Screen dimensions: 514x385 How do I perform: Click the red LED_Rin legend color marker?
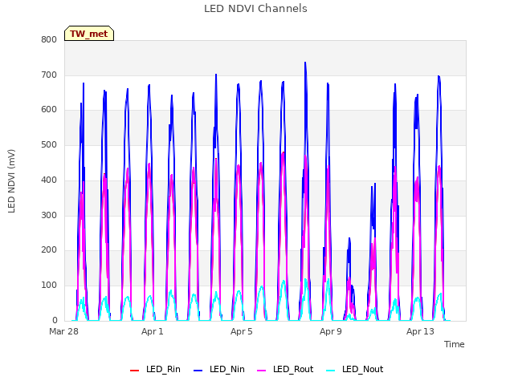click(x=134, y=371)
